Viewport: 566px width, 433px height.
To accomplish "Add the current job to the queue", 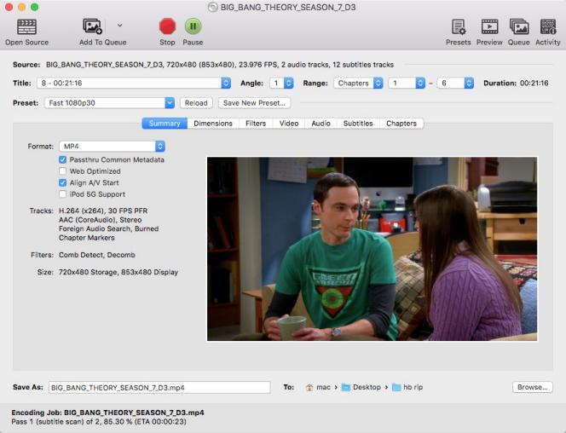I will [93, 26].
